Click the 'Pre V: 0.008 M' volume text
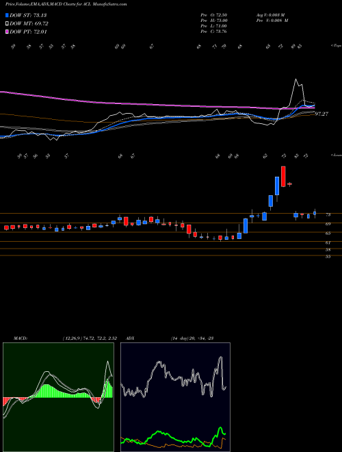The height and width of the screenshot is (452, 342). tap(273, 21)
